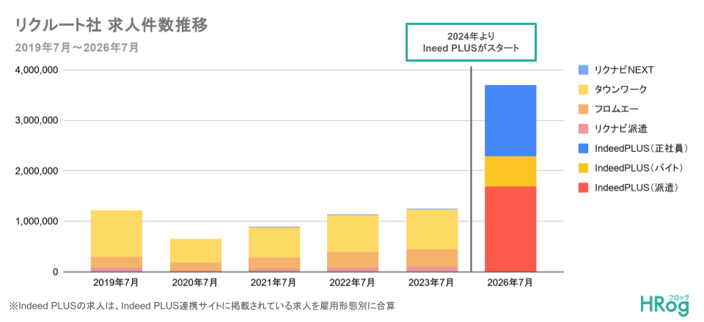Click the リクナビNEXT legend color swatch

[x=583, y=70]
